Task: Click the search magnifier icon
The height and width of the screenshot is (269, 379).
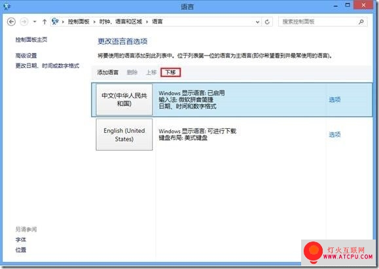Action: pyautogui.click(x=361, y=22)
